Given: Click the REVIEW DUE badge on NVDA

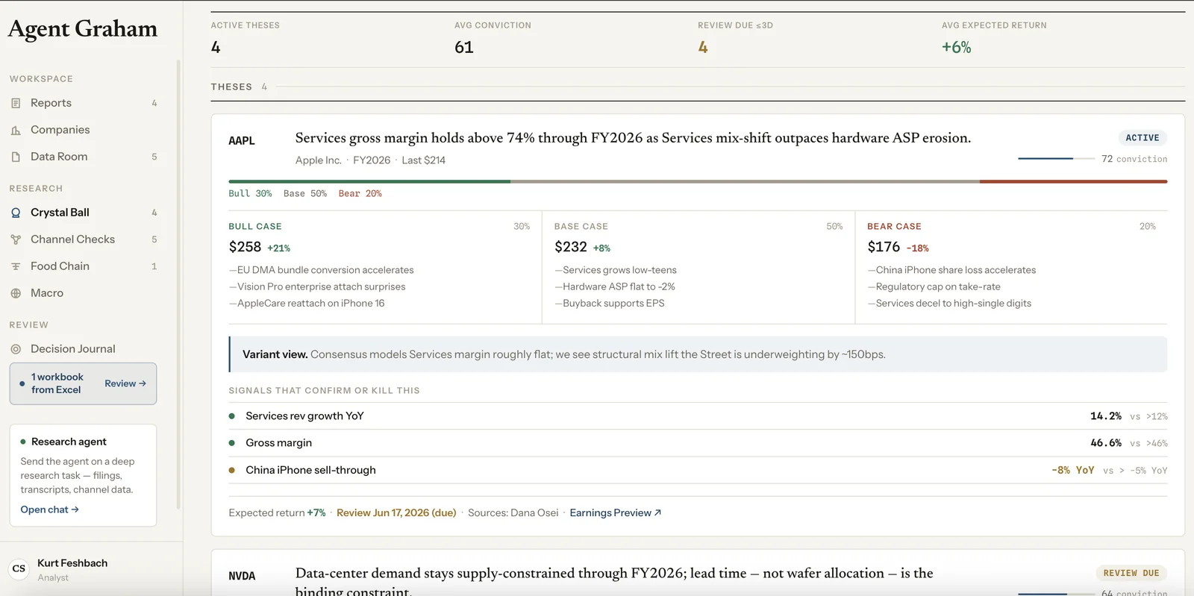Looking at the screenshot, I should click(1131, 573).
